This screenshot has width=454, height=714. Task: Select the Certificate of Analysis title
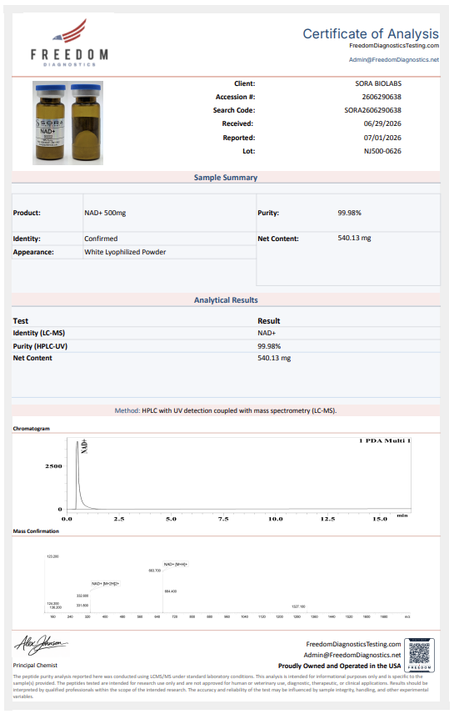tap(371, 33)
